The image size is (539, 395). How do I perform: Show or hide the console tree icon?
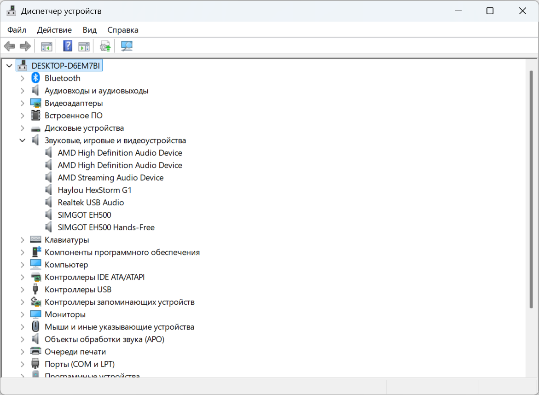coord(46,46)
